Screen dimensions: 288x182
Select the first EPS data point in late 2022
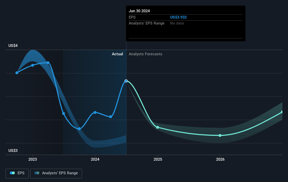(17, 73)
